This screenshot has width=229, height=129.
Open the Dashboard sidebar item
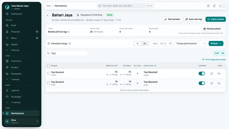22,14
